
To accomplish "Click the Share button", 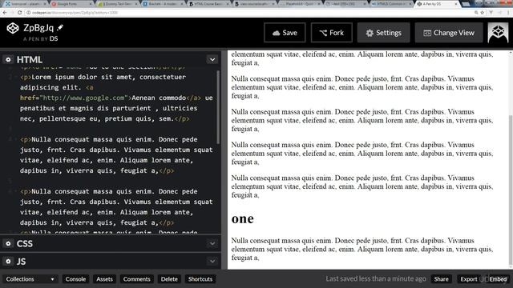I will [441, 279].
